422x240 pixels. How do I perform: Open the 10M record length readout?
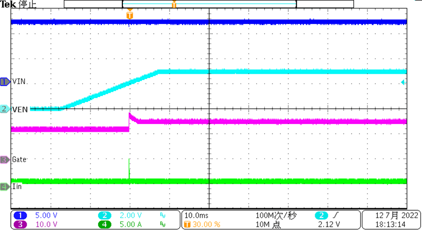(269, 225)
